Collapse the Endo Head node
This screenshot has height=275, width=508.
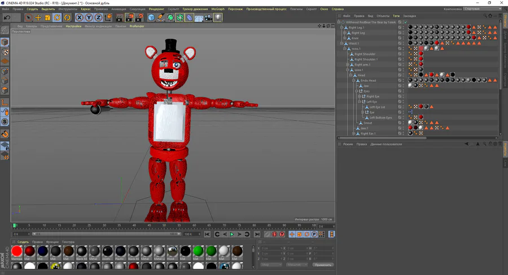[x=353, y=80]
